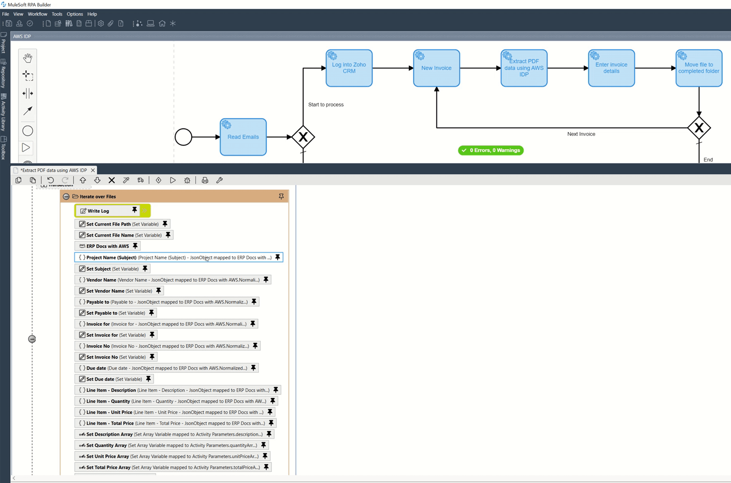731x483 pixels.
Task: Toggle the pin on the Iterate over Files header
Action: [281, 196]
